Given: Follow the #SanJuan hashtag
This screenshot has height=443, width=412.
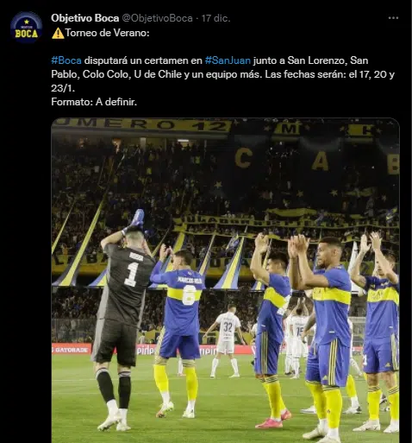Looking at the screenshot, I should click(x=228, y=60).
